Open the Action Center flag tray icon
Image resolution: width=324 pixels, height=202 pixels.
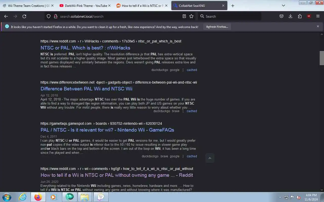[292, 197]
